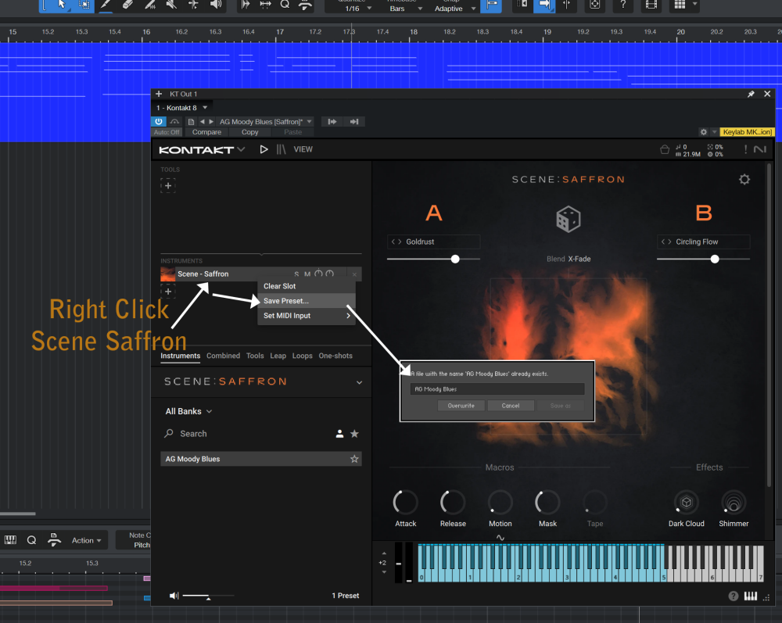Solo the Scene - Saffron instrument
Screen dimensions: 782x623
[296, 274]
